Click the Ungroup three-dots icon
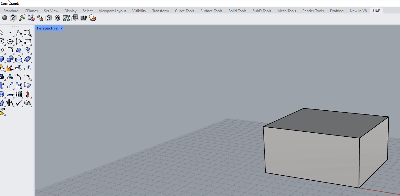400x196 pixels. click(x=10, y=76)
